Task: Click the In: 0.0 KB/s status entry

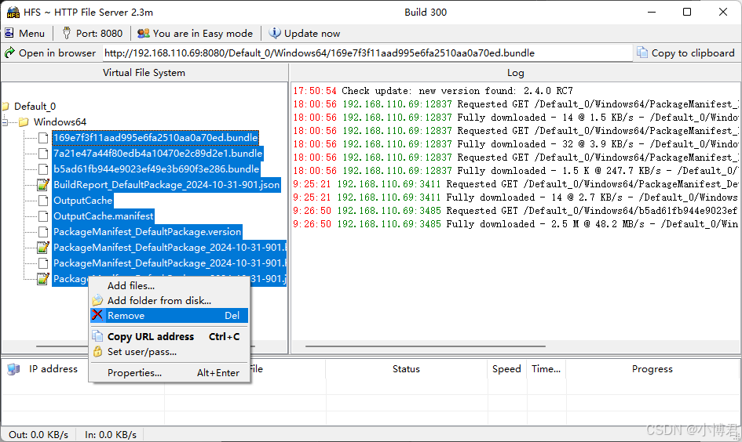Action: (x=111, y=434)
